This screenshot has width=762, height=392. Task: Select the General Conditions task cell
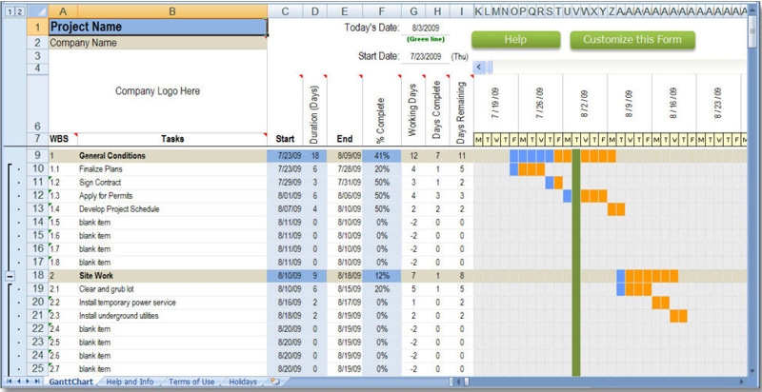click(172, 156)
